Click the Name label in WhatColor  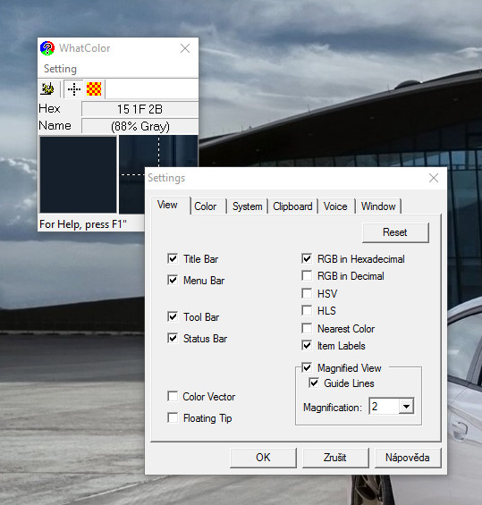click(x=55, y=126)
